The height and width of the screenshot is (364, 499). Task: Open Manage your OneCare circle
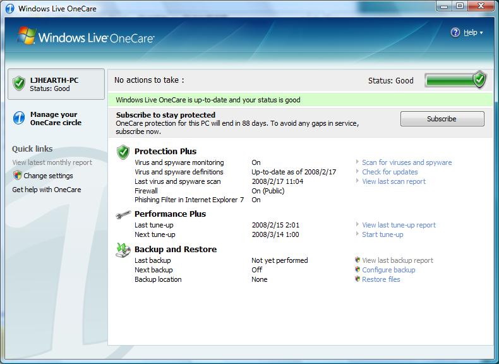point(56,118)
